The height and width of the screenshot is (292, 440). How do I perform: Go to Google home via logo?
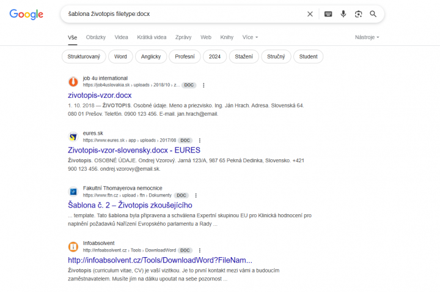[x=26, y=14]
